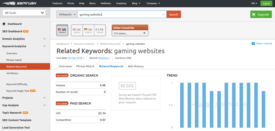The height and width of the screenshot is (131, 275).
Task: Click the UK flag icon
Action: 74,29
